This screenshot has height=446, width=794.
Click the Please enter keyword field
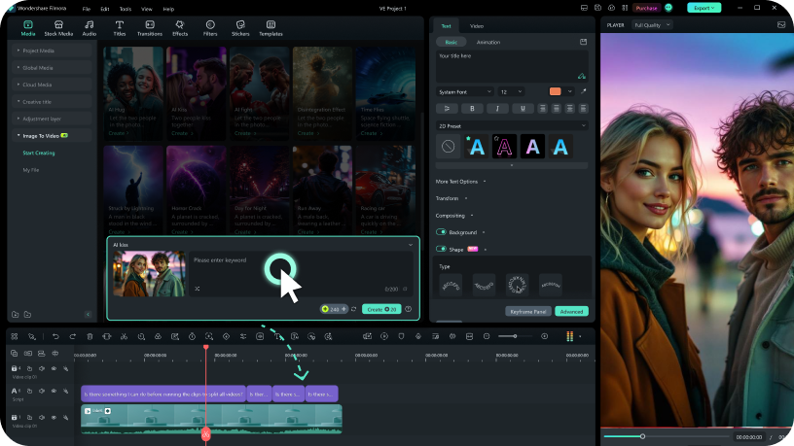click(301, 274)
